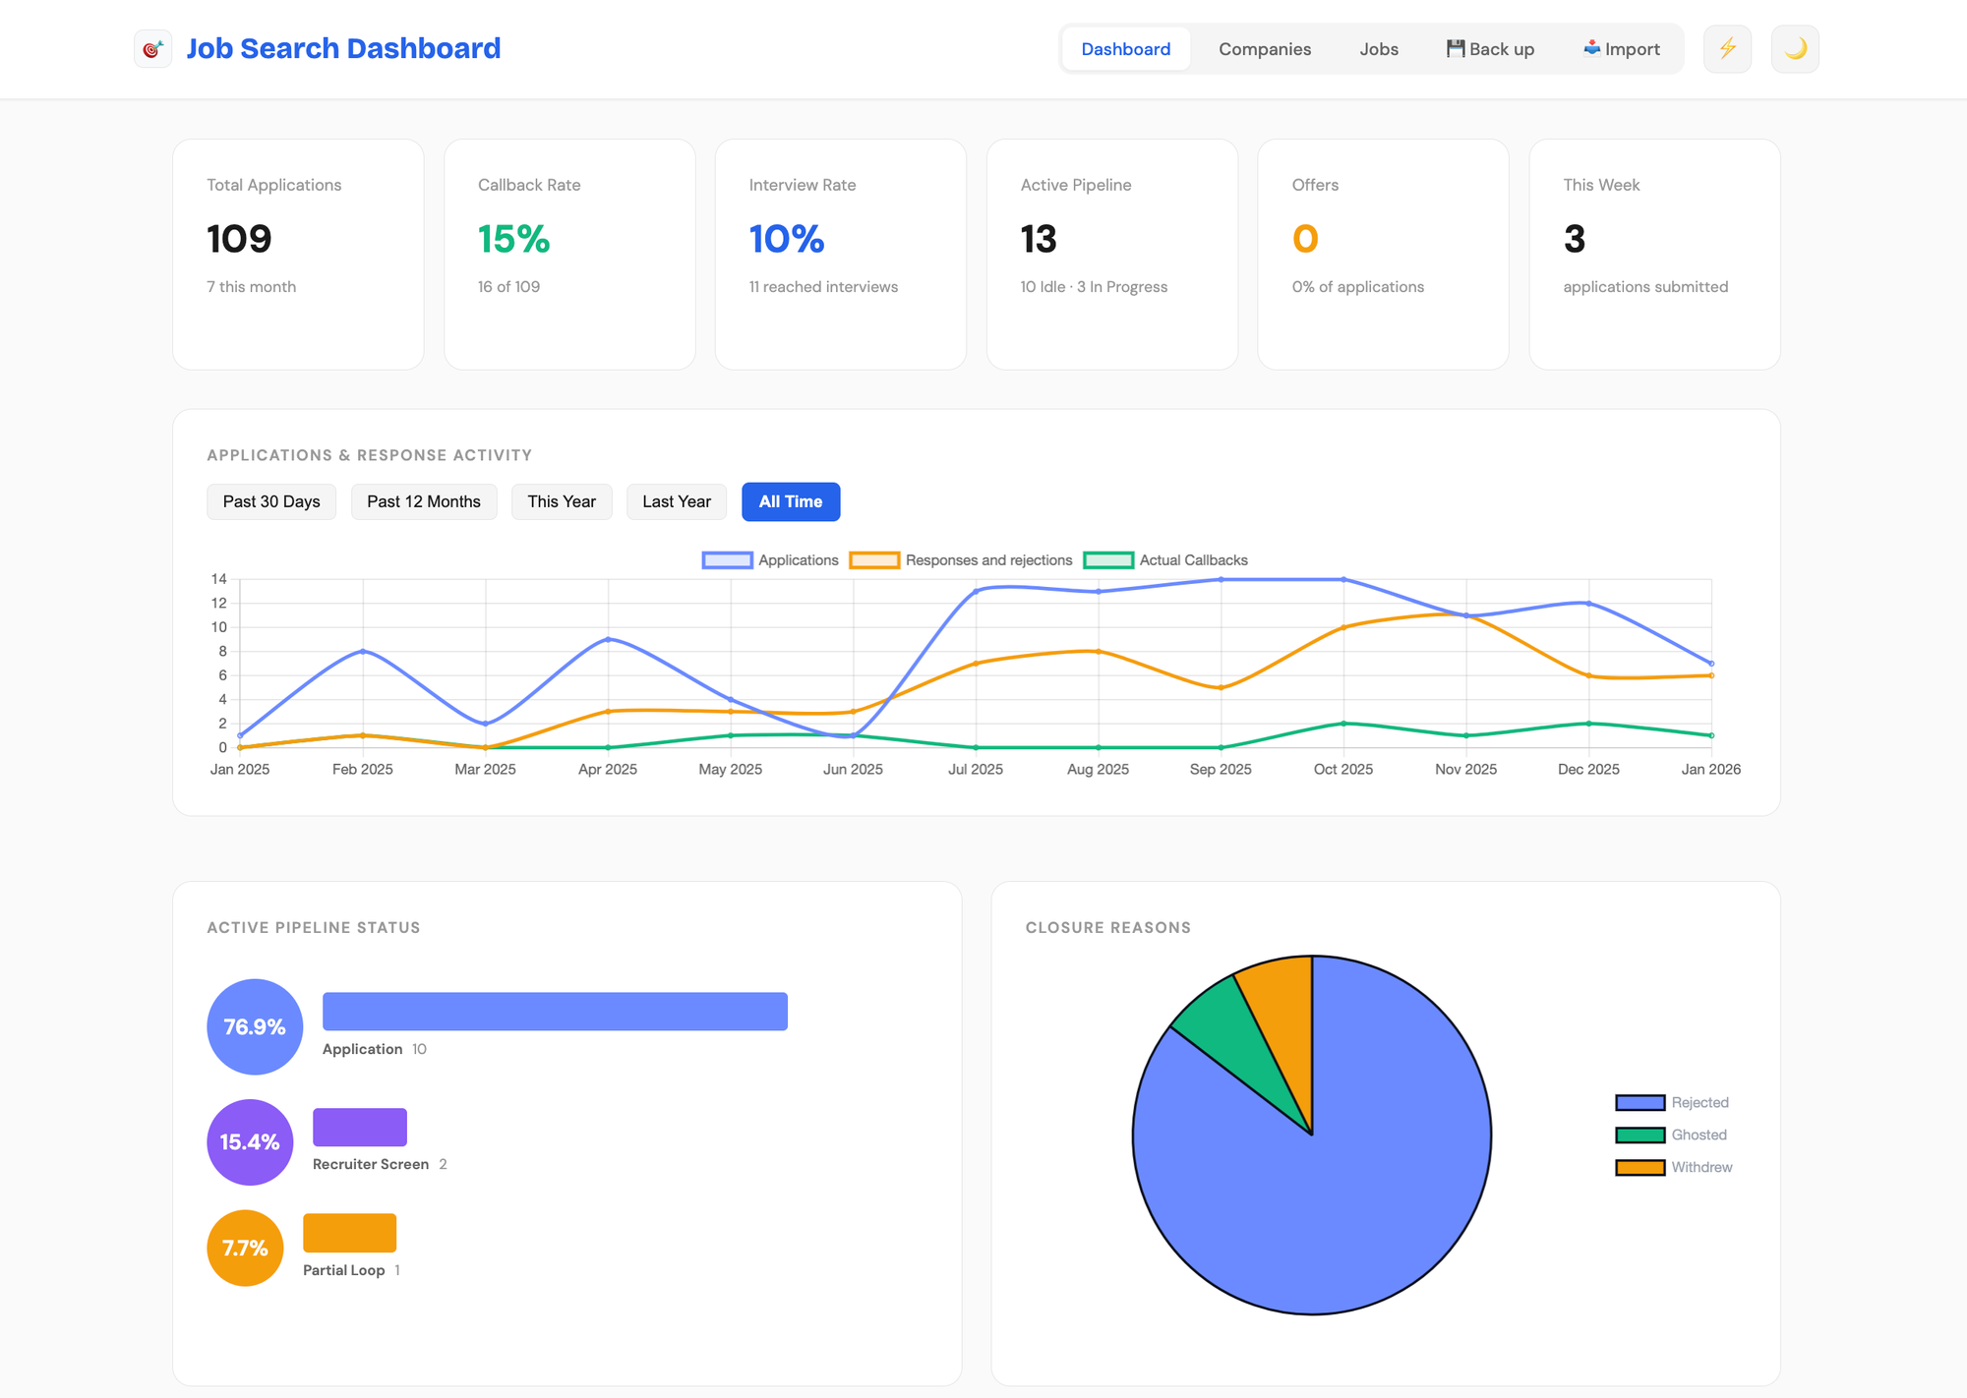
Task: Select the This Year range
Action: pos(561,501)
